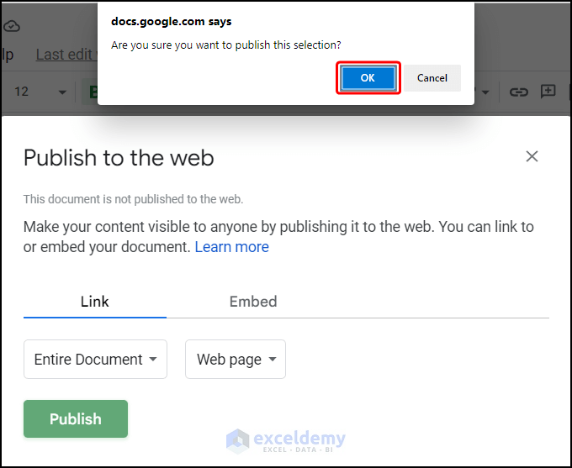Click the 'Are you sure' confirmation message
Screen dimensions: 572x468
(x=225, y=45)
